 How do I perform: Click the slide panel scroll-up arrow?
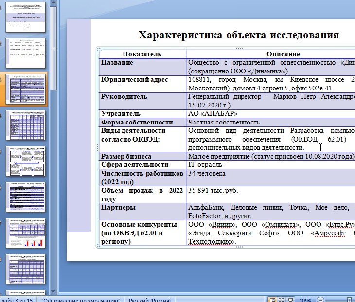pyautogui.click(x=53, y=3)
